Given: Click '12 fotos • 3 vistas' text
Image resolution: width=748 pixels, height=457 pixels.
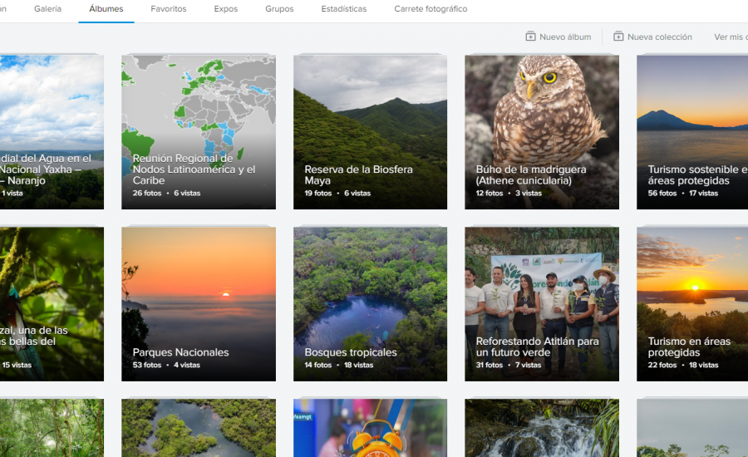Looking at the screenshot, I should 509,194.
